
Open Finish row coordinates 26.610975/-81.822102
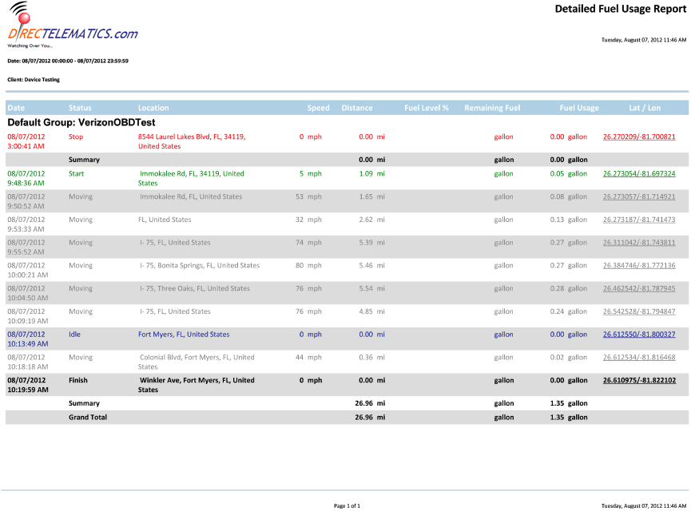tap(638, 381)
